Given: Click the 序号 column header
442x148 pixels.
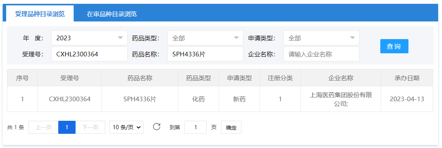Looking at the screenshot, I should (22, 78).
